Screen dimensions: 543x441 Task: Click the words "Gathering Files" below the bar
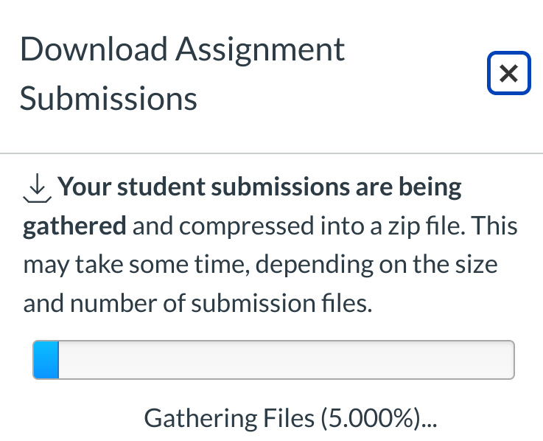[x=228, y=418]
